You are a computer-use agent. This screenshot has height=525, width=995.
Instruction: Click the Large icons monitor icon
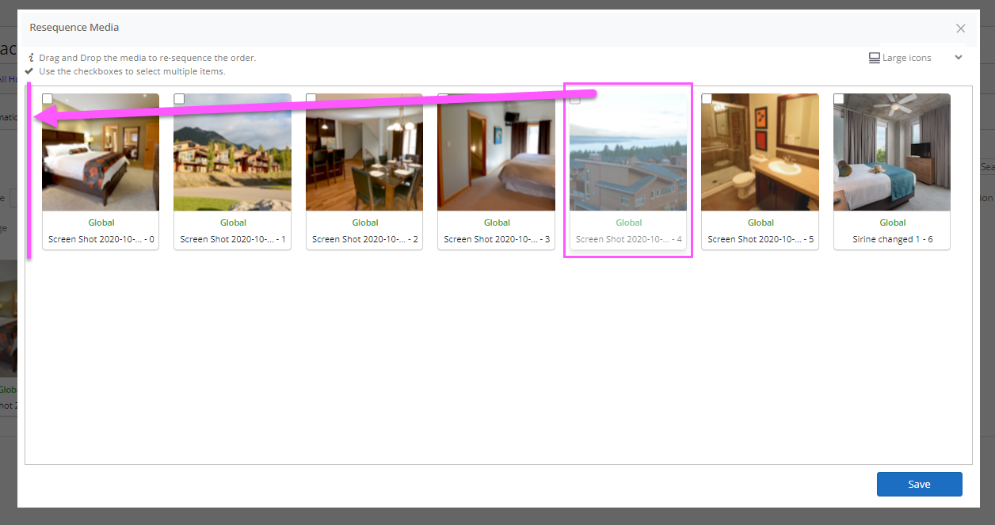[875, 58]
